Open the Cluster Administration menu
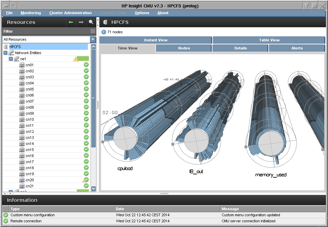Viewport: 328px width, 227px height. tap(70, 13)
